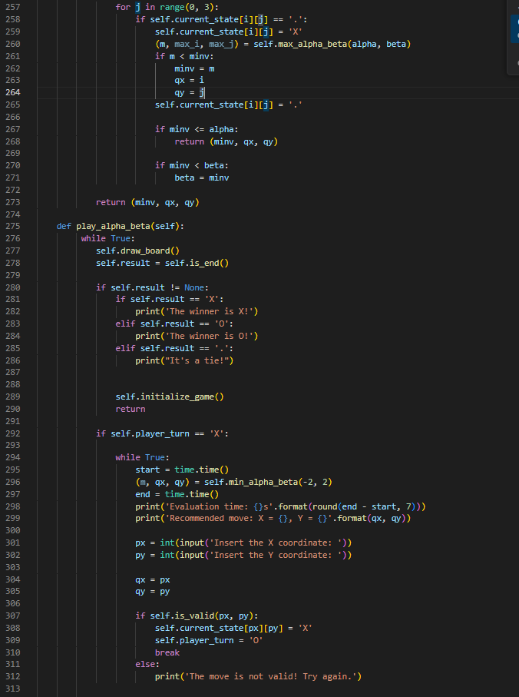This screenshot has width=519, height=697.
Task: Click "if self.result == 'X':" condition
Action: 170,299
